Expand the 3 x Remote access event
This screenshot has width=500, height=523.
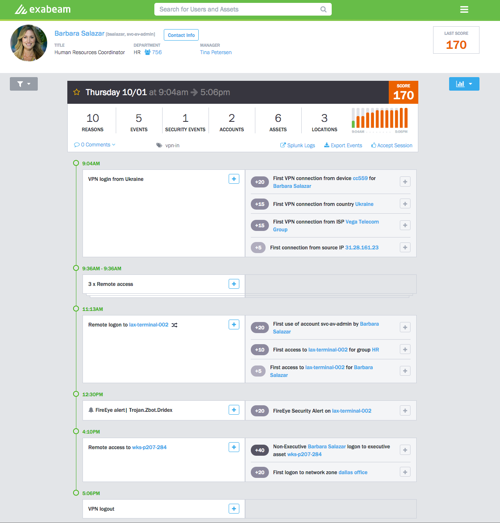coord(234,284)
